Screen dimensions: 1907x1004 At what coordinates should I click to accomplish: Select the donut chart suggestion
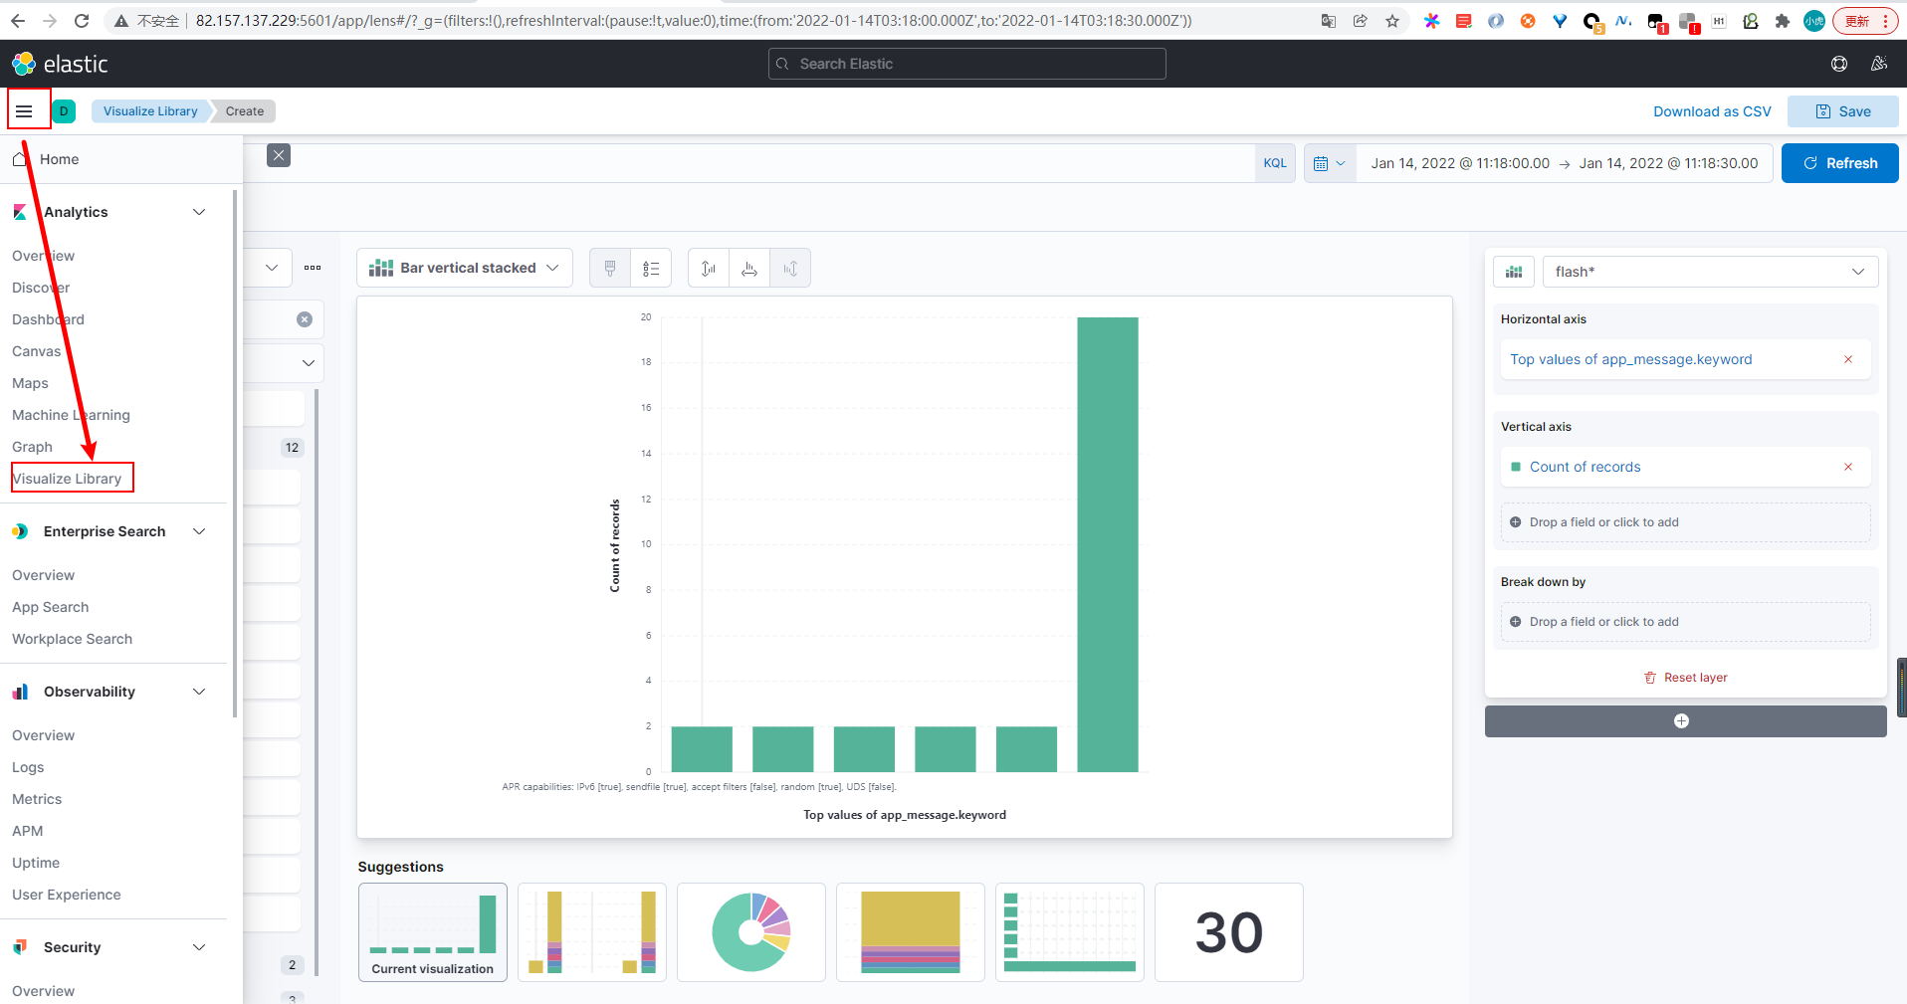751,932
